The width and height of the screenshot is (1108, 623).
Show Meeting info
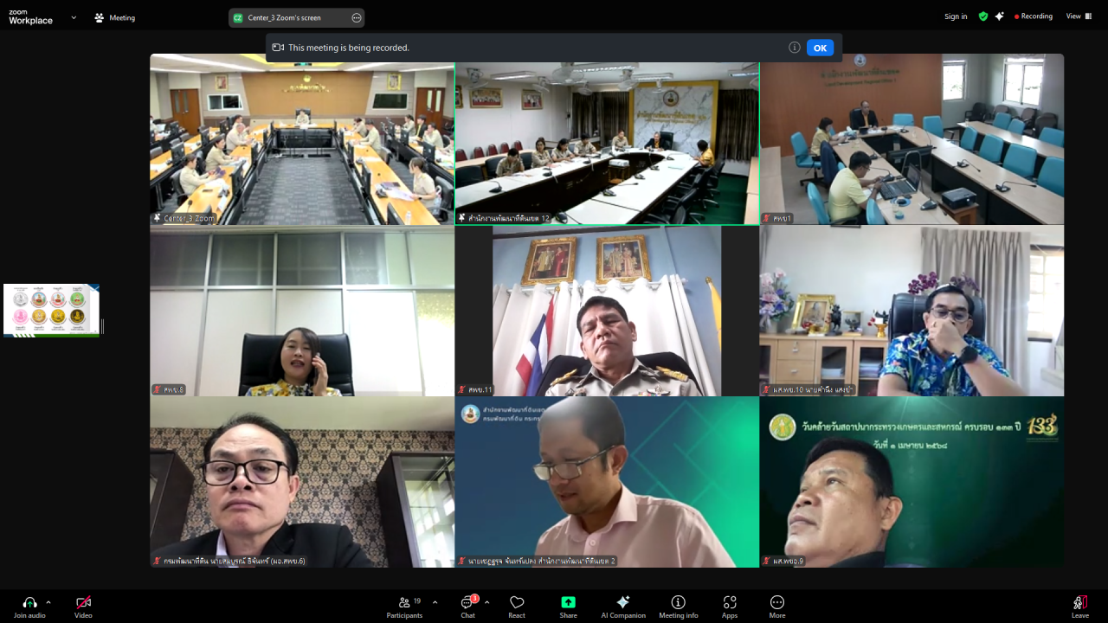678,607
